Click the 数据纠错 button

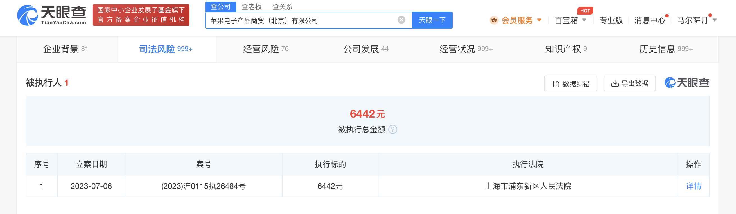pyautogui.click(x=570, y=84)
